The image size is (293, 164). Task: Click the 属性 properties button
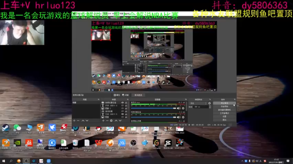click(x=117, y=95)
